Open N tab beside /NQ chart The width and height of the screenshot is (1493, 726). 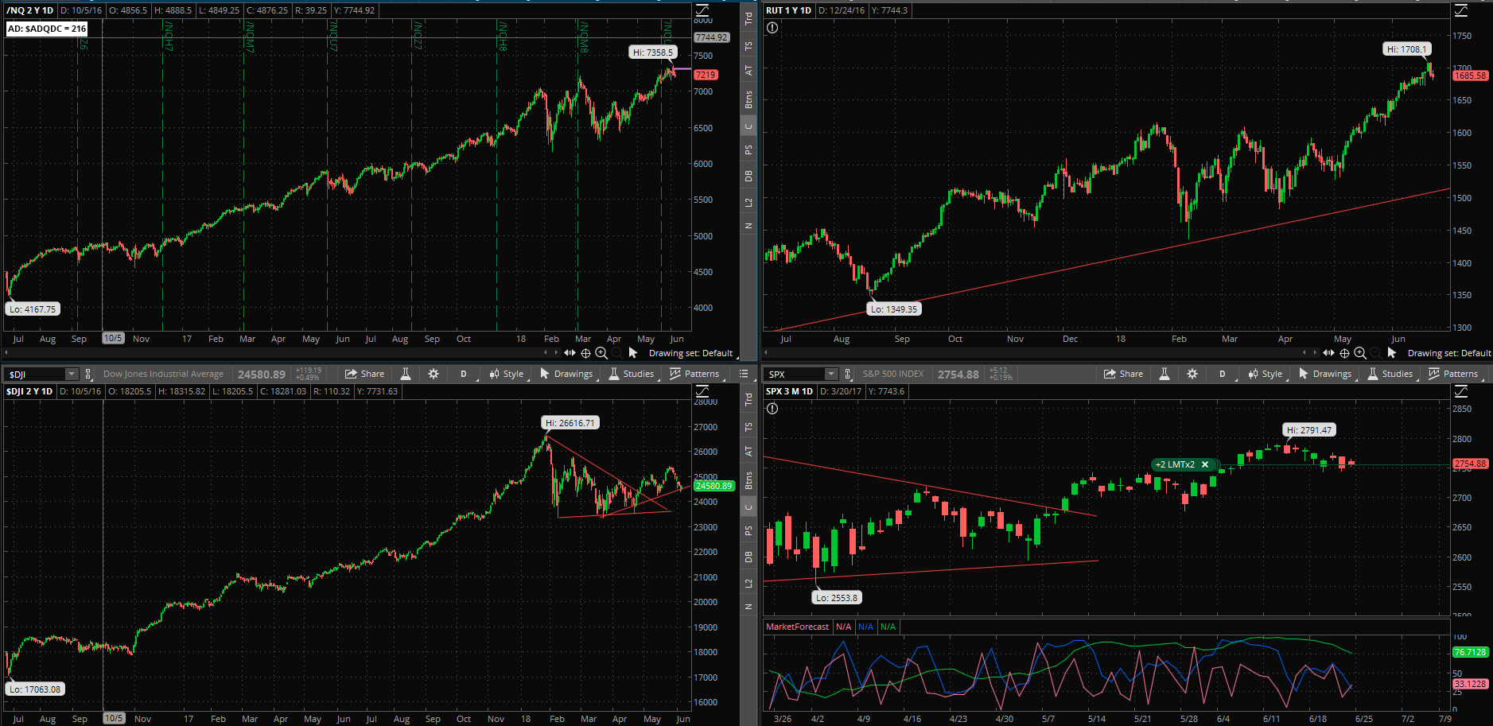(748, 226)
